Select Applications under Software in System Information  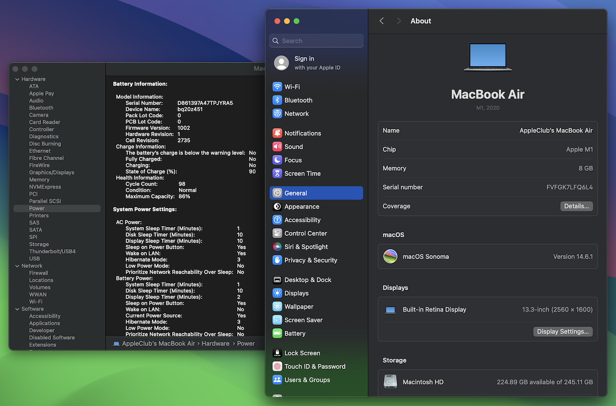click(x=44, y=324)
